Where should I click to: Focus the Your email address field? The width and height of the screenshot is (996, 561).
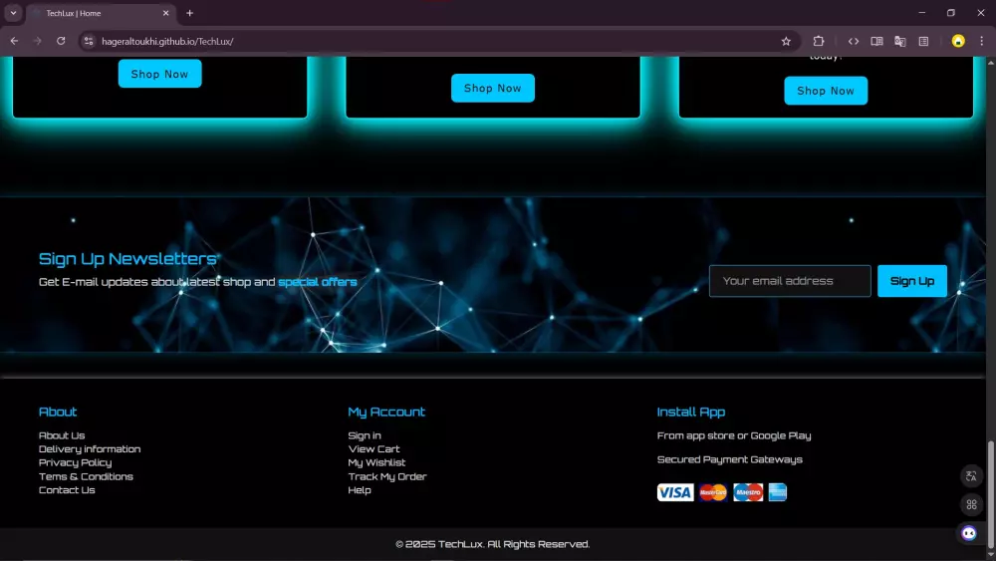click(790, 281)
